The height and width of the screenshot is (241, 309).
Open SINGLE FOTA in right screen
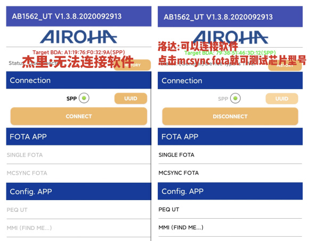point(230,155)
